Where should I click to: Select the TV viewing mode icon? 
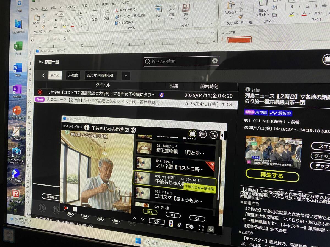[x=193, y=134]
